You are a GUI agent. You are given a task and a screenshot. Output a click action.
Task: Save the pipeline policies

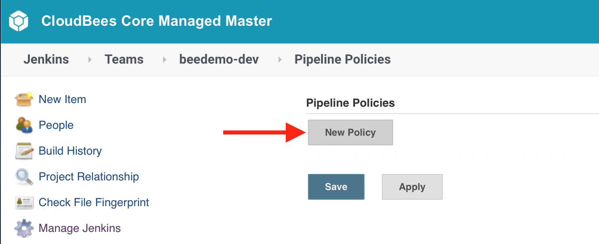coord(336,187)
